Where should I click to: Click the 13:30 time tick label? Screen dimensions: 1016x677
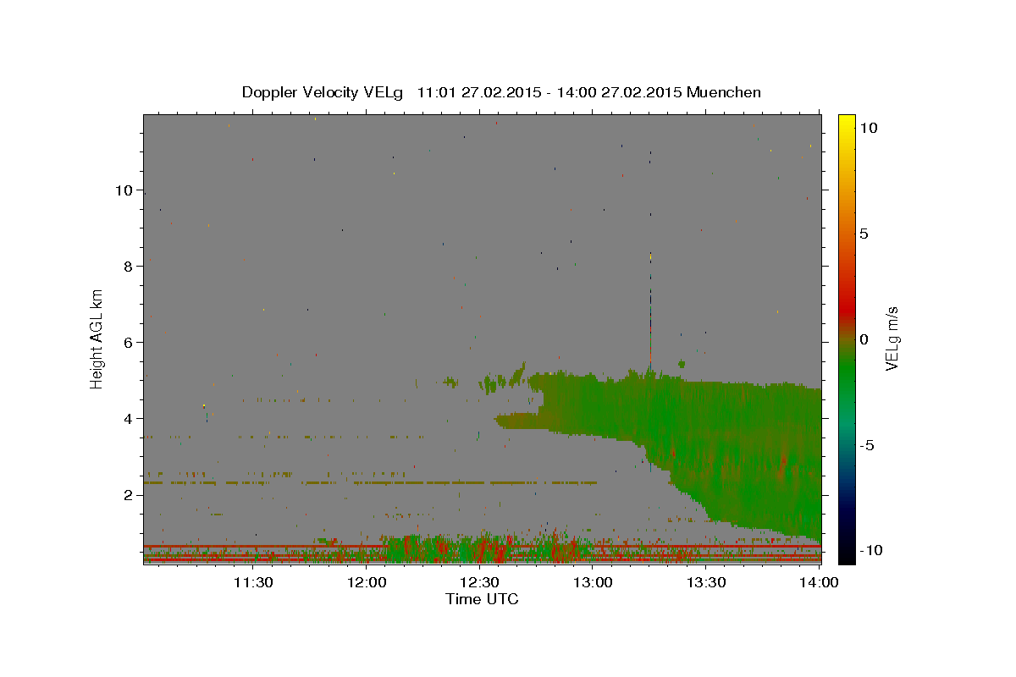[706, 582]
